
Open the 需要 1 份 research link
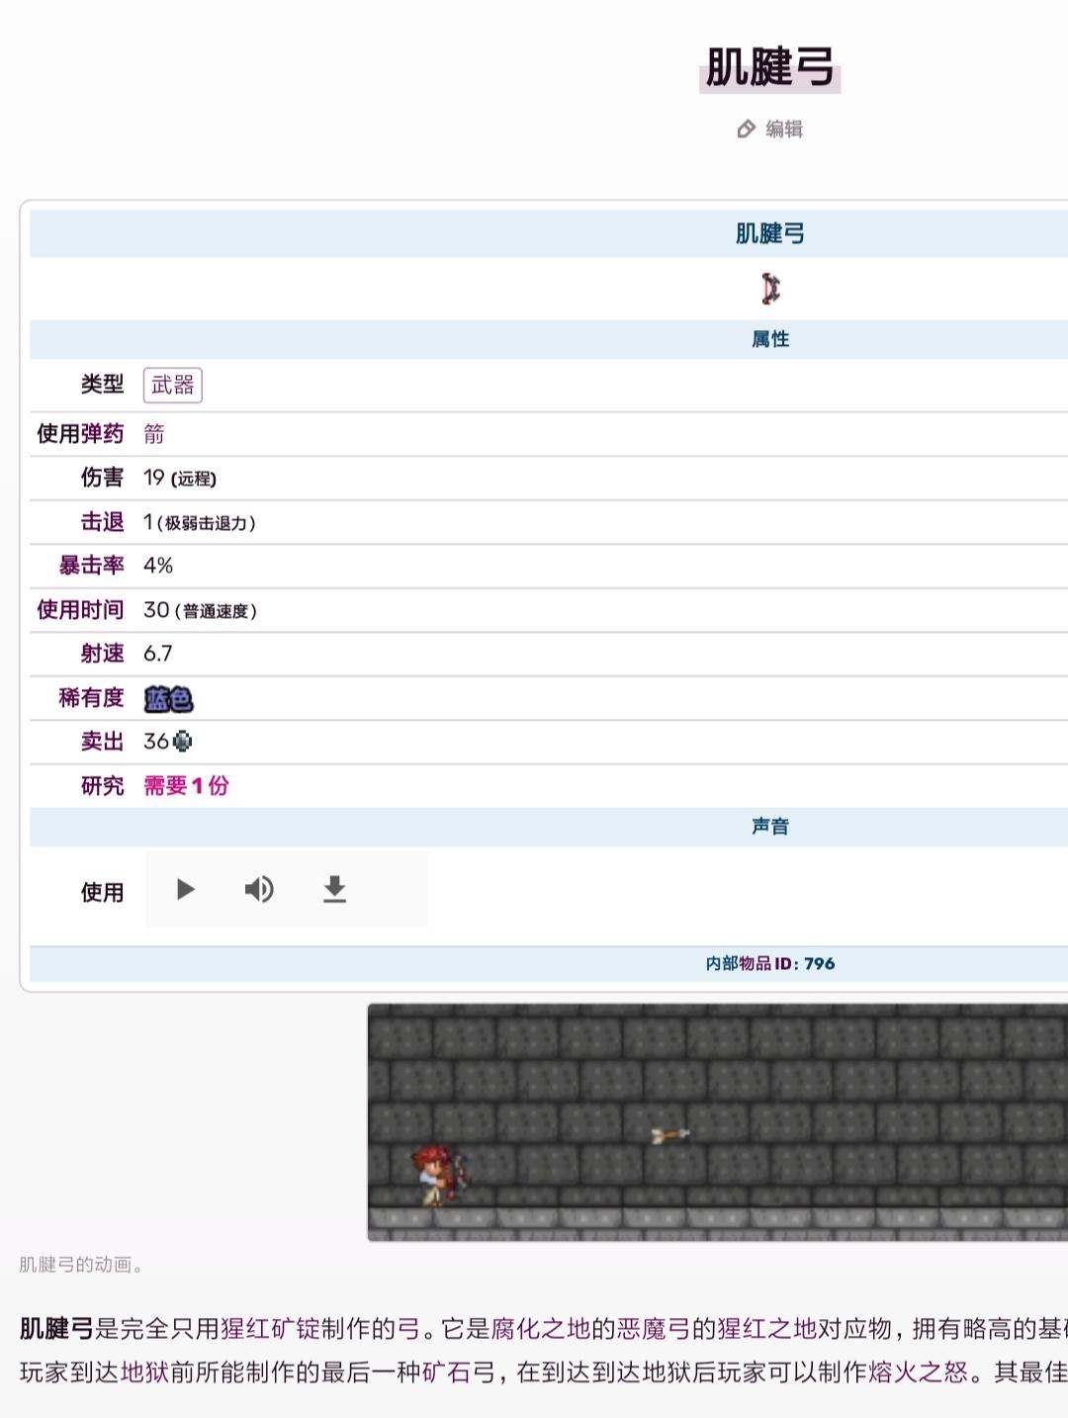[x=186, y=786]
